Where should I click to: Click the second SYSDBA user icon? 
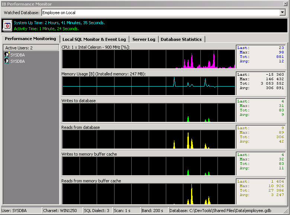6,61
